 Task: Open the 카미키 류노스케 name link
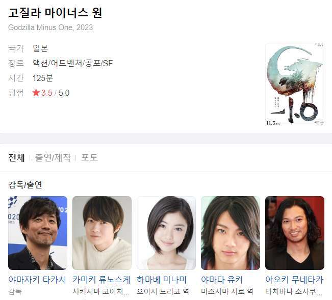pos(101,280)
